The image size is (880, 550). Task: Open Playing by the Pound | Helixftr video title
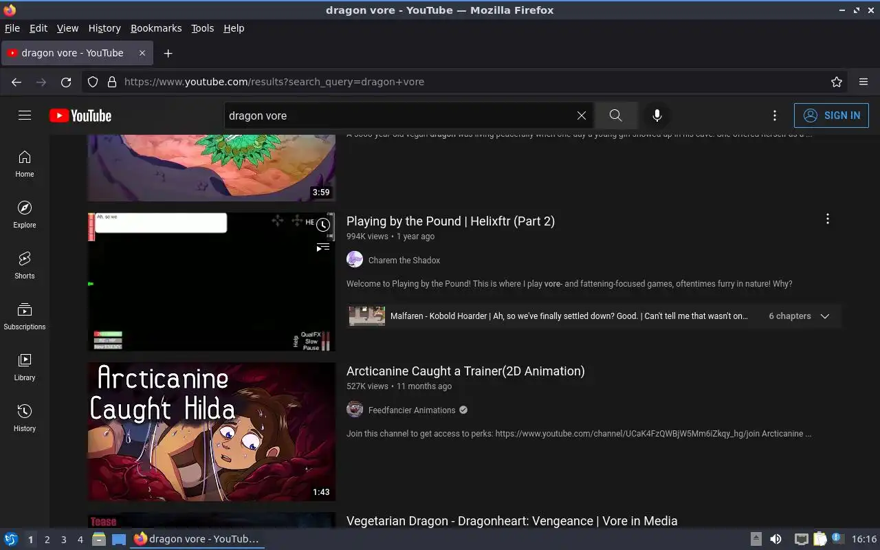(x=450, y=221)
